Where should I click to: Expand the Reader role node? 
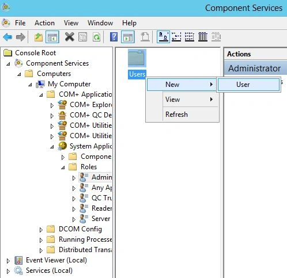coord(74,209)
